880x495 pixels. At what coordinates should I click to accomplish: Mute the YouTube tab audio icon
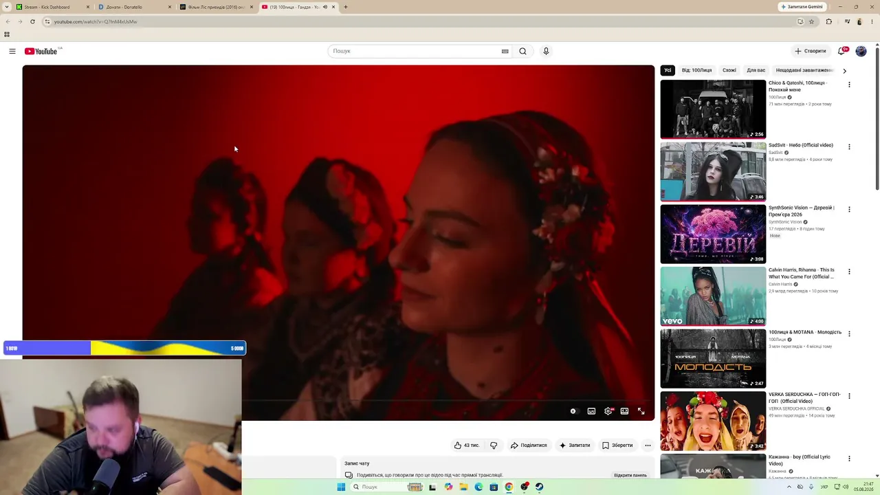point(325,7)
